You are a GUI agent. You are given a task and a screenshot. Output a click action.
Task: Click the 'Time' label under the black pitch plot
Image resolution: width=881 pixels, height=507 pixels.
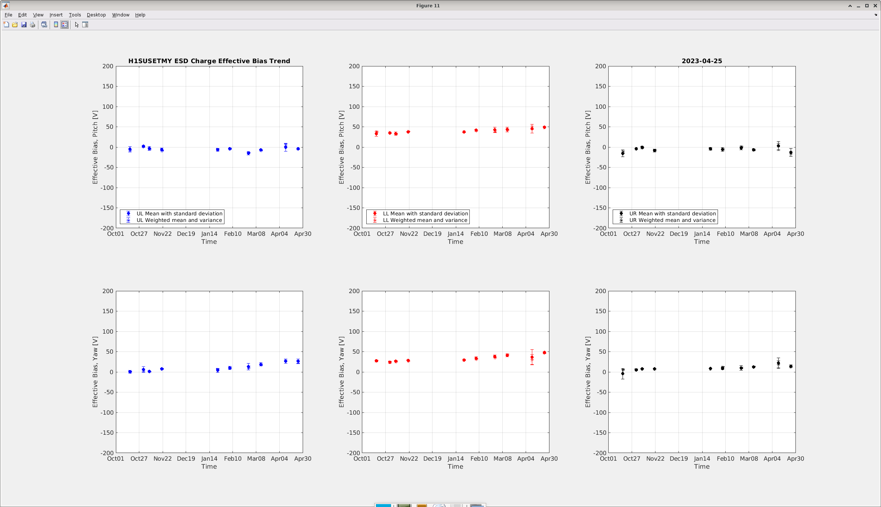(x=702, y=242)
